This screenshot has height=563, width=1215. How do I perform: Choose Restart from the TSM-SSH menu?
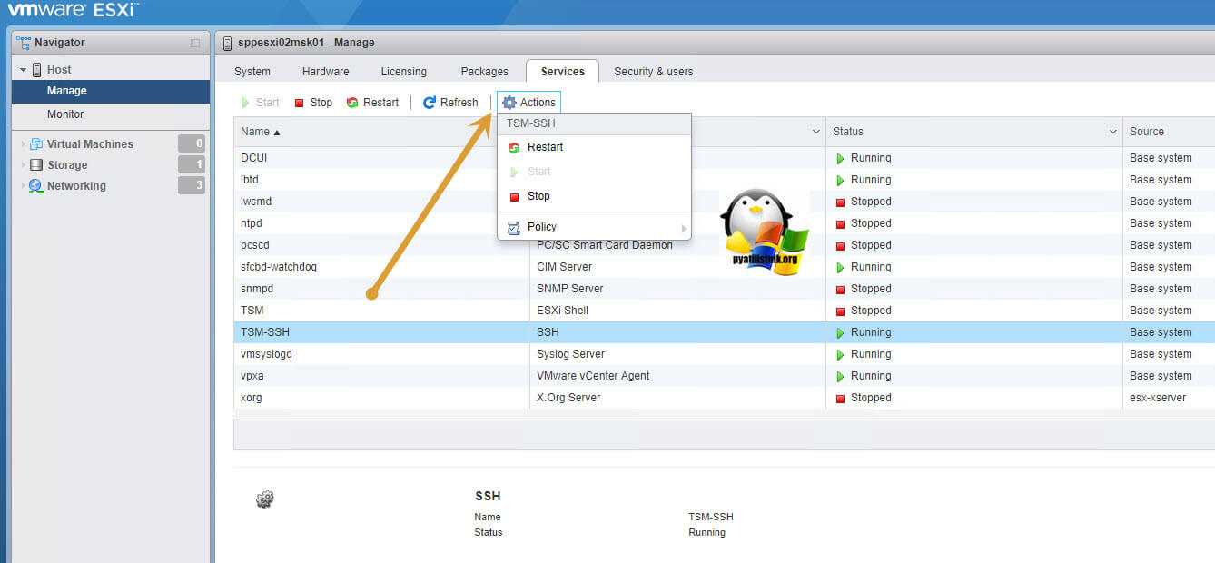[x=545, y=147]
